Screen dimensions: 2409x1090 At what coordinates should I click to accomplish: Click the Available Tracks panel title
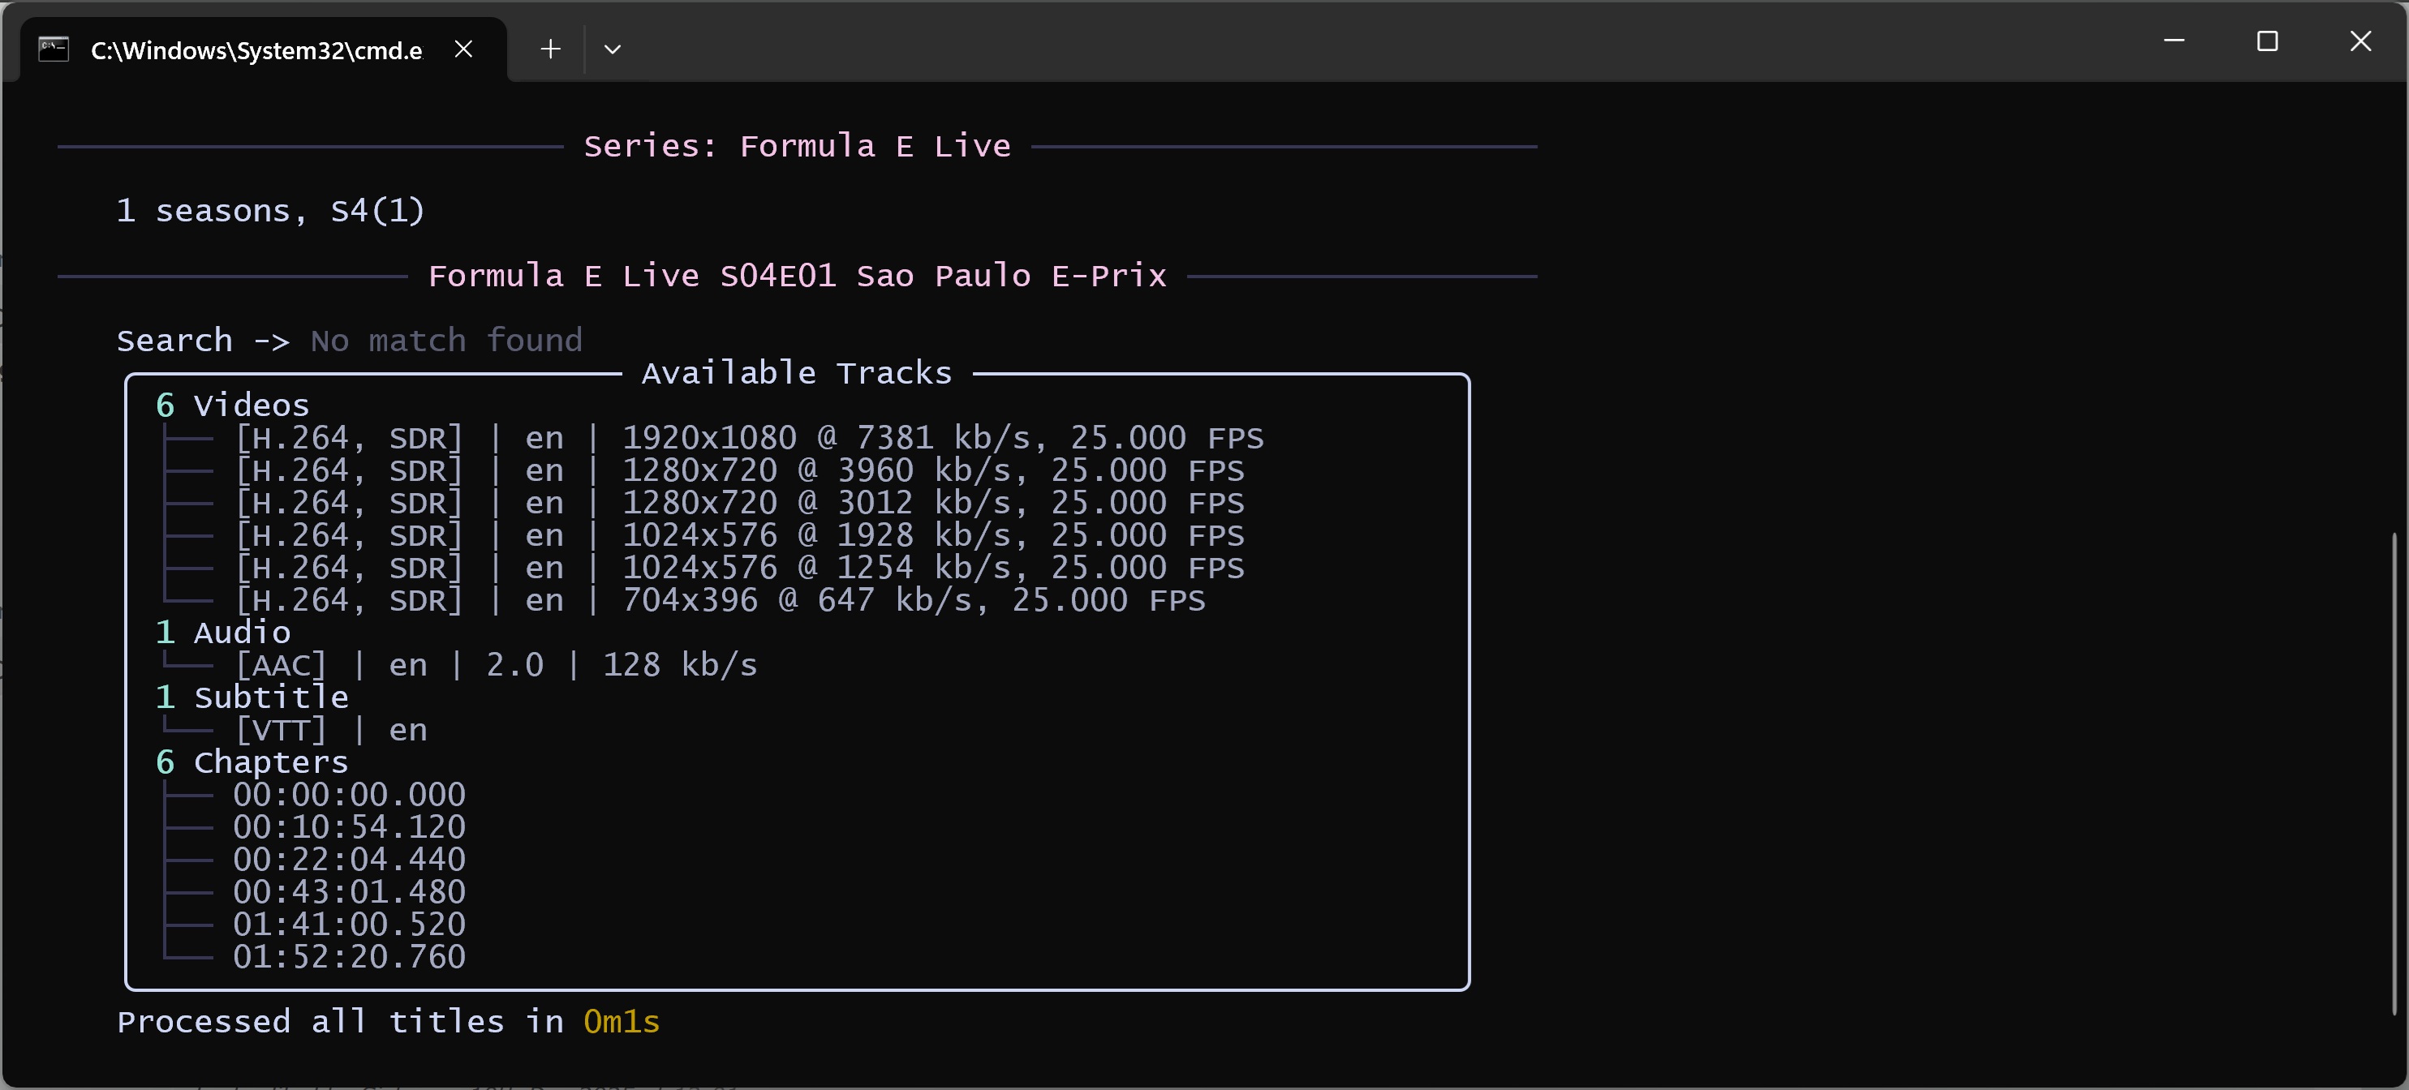[x=796, y=373]
